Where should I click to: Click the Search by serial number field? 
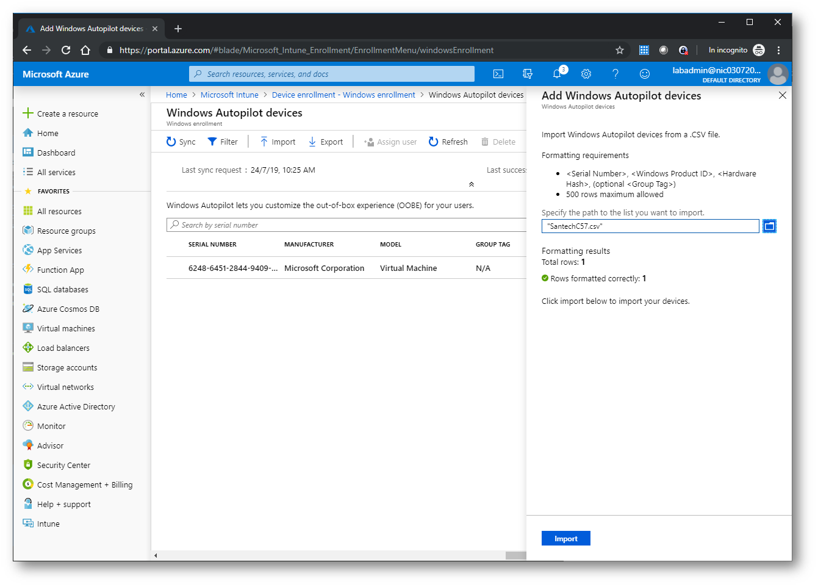point(346,225)
